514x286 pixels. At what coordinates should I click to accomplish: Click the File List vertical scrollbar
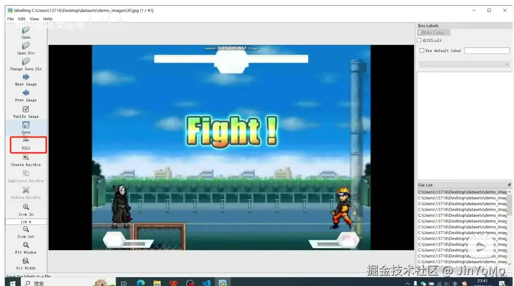click(509, 227)
